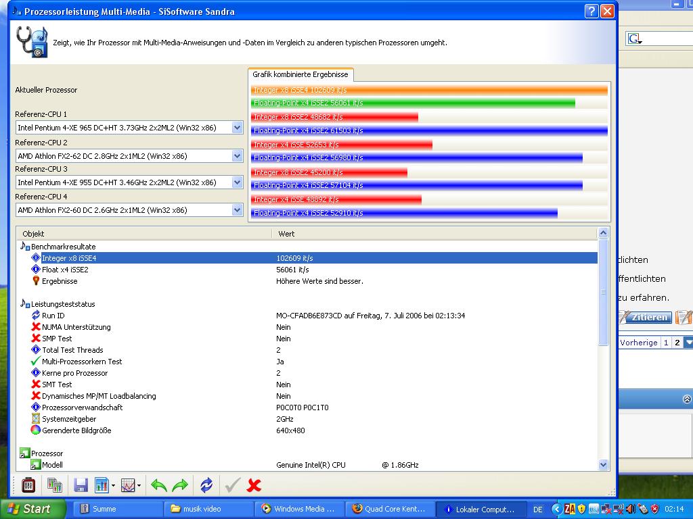This screenshot has width=693, height=519.
Task: Click the Run ID row
Action: (308, 316)
